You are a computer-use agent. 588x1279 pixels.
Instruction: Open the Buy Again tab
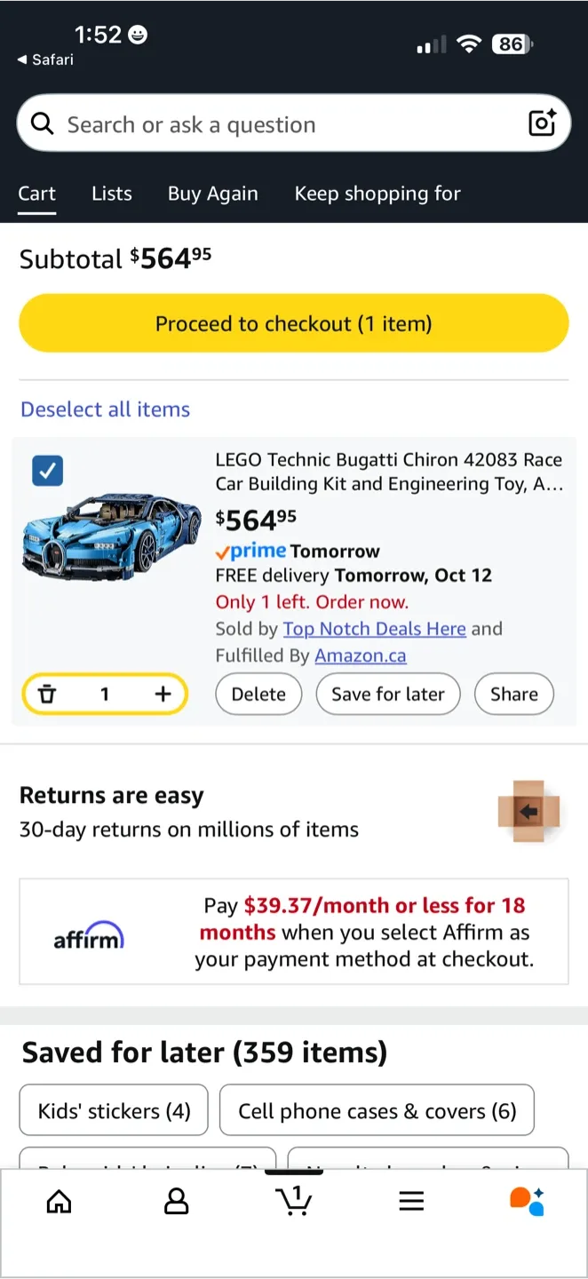point(212,194)
